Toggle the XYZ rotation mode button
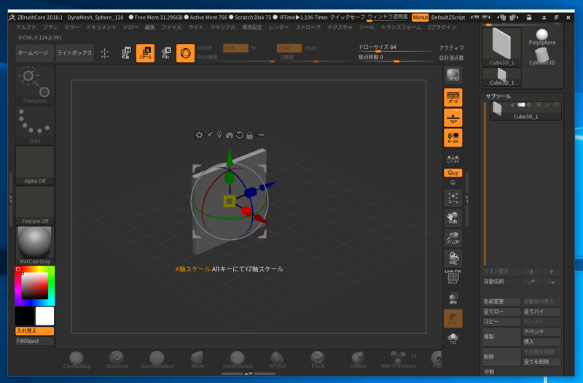583x383 pixels. pos(453,173)
